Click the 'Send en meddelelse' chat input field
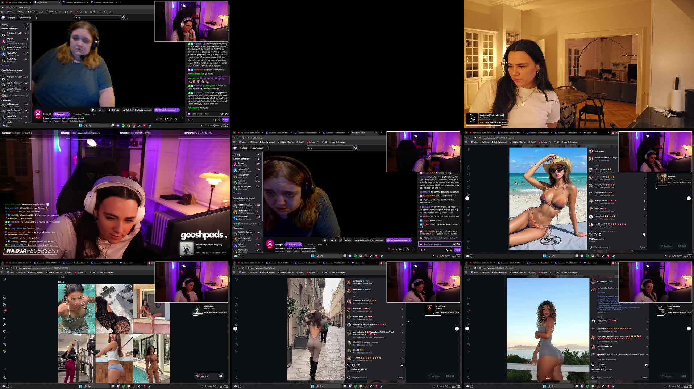 [x=202, y=114]
